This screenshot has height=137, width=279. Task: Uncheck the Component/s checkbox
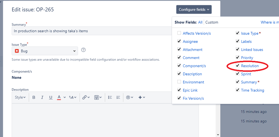coord(179,66)
